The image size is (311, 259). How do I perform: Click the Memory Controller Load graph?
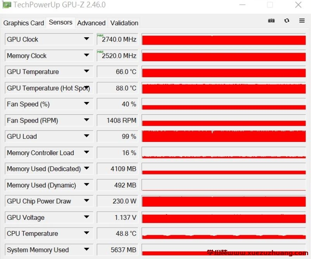pos(224,153)
